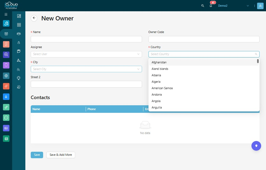
Task: Expand the Assignee Select User dropdown
Action: click(x=86, y=54)
